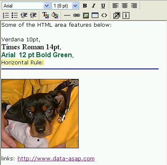
Task: Increase indent of paragraph
Action: coord(33,15)
